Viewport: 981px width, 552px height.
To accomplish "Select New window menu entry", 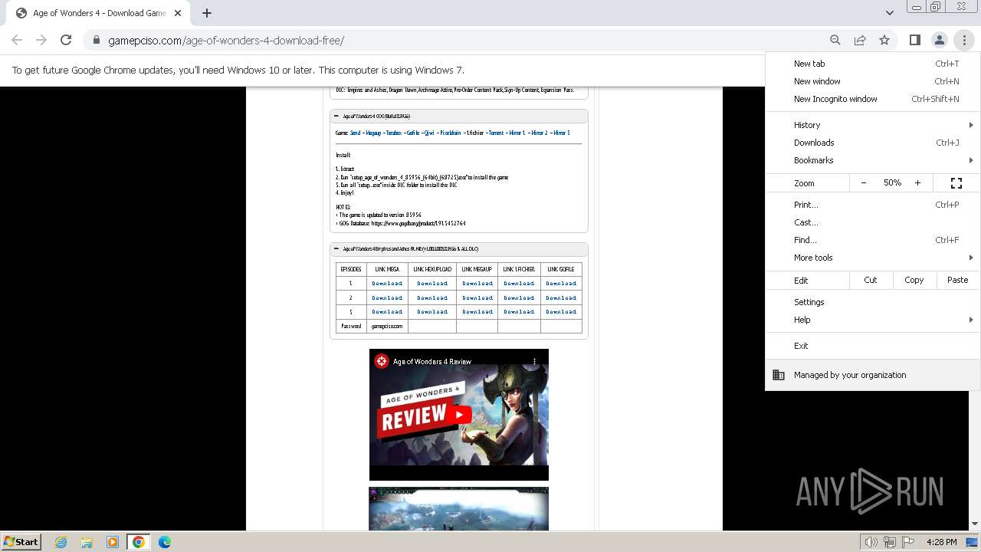I will point(873,81).
